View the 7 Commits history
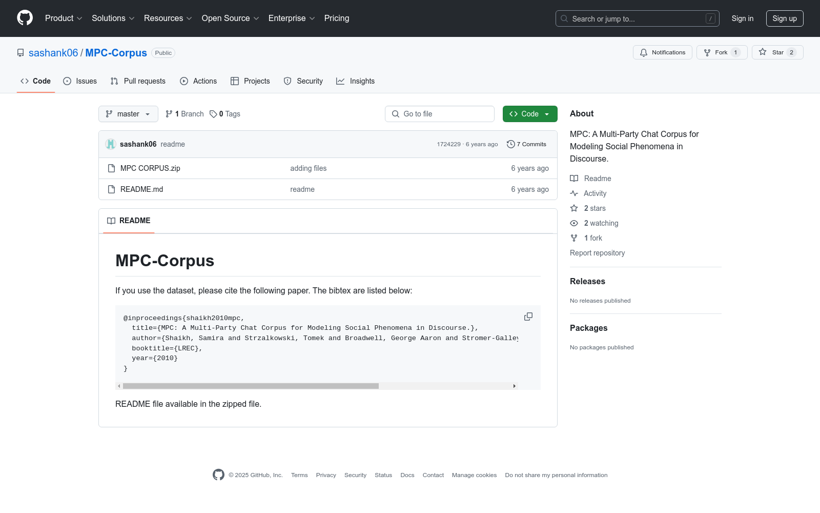Image resolution: width=820 pixels, height=513 pixels. click(x=526, y=144)
